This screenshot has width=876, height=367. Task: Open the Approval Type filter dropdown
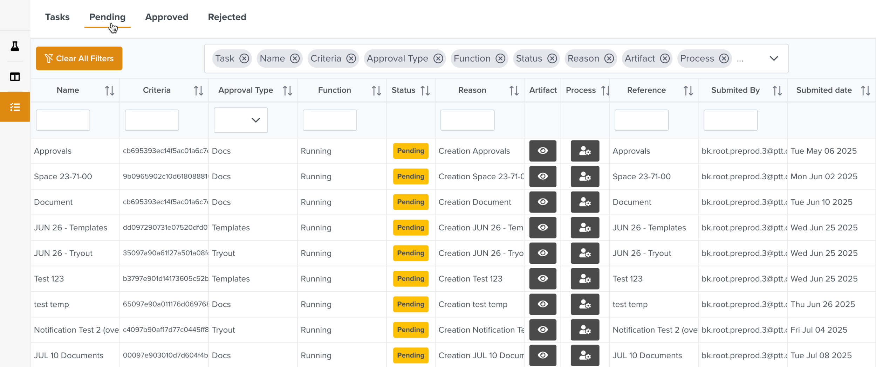pyautogui.click(x=241, y=120)
